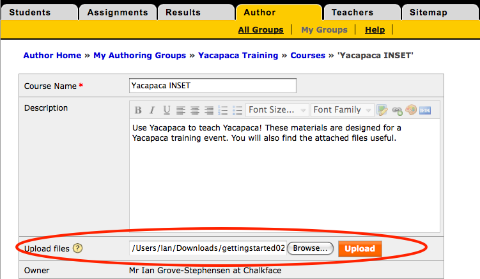
Task: Open the All Groups link
Action: (260, 29)
